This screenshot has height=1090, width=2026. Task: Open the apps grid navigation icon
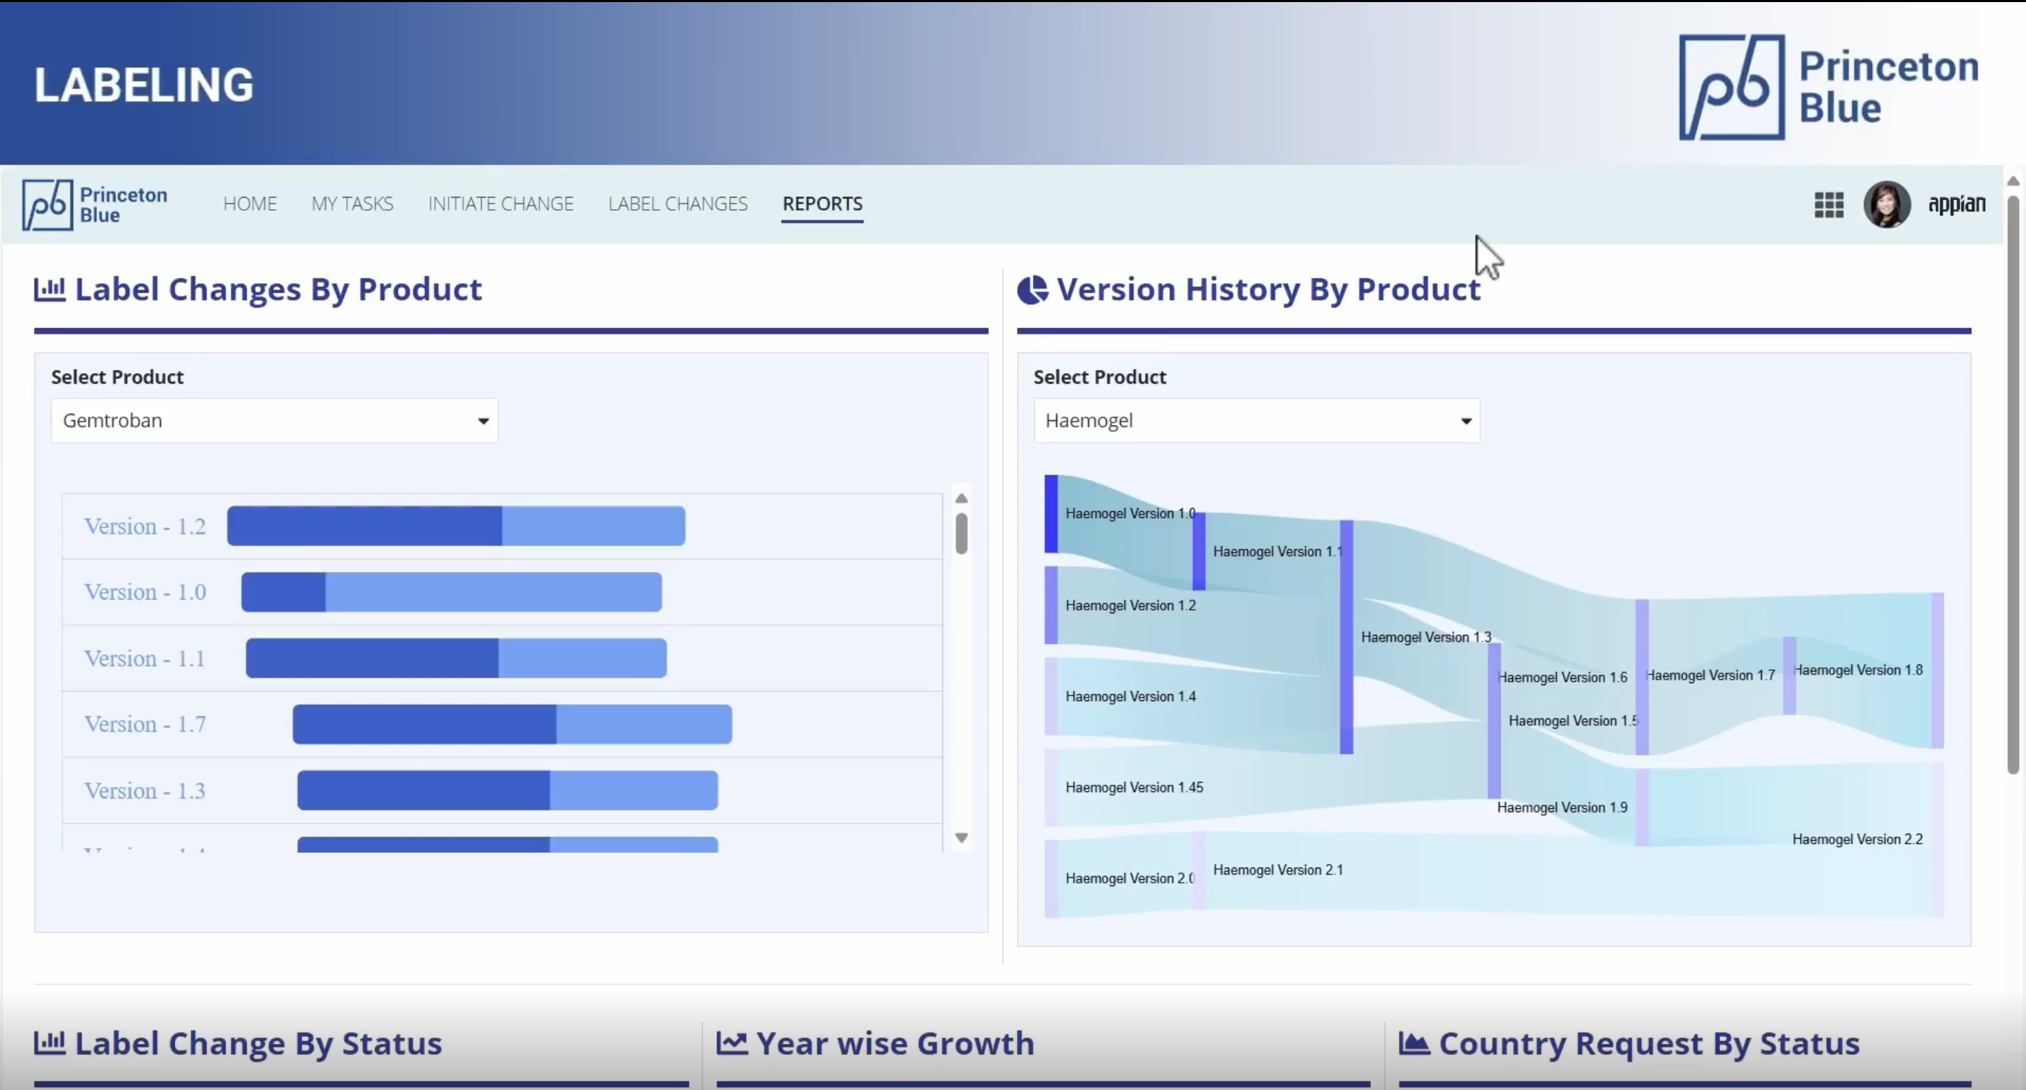1828,205
